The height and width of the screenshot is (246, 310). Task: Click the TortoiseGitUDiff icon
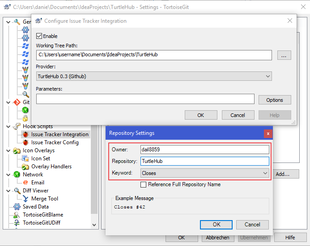(x=17, y=223)
